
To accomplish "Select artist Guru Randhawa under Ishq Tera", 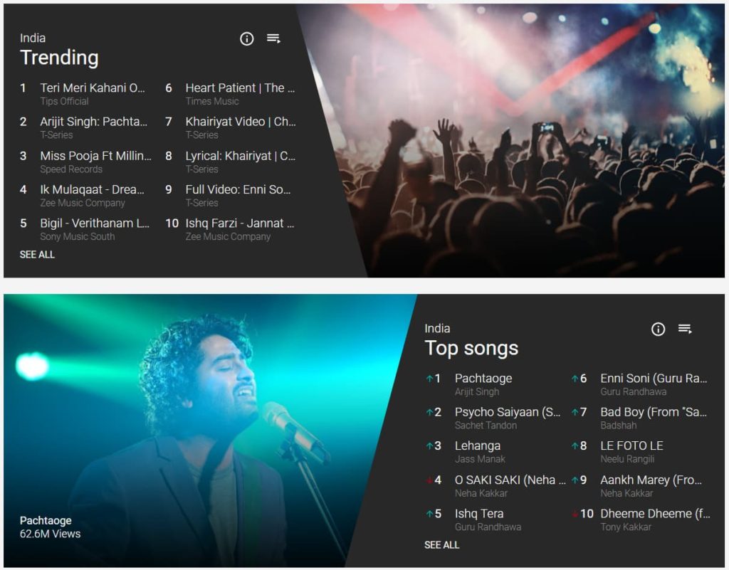I will click(x=488, y=527).
